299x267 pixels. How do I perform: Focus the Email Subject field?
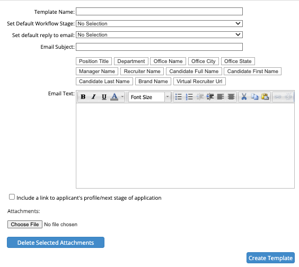[x=159, y=47]
